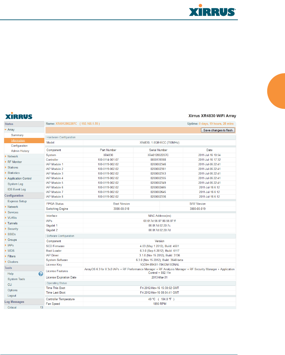
Task: Click the Tools section header
Action: click(x=24, y=268)
